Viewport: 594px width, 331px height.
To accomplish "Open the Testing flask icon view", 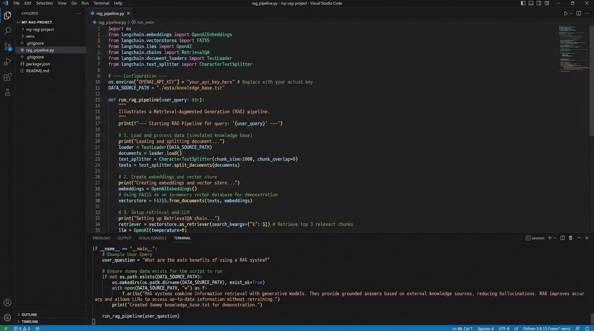I will [7, 92].
